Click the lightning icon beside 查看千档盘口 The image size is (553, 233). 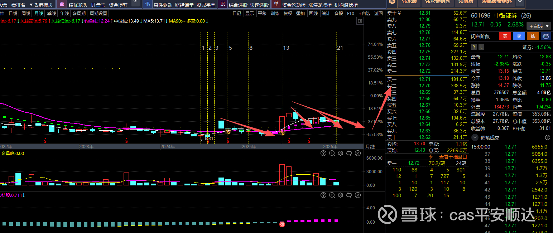[431, 157]
